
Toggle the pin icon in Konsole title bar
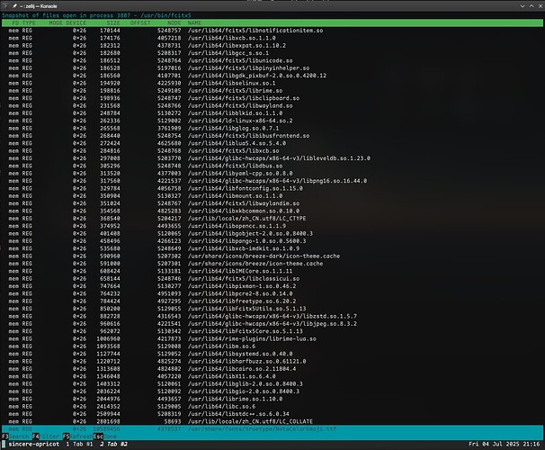tap(14, 6)
